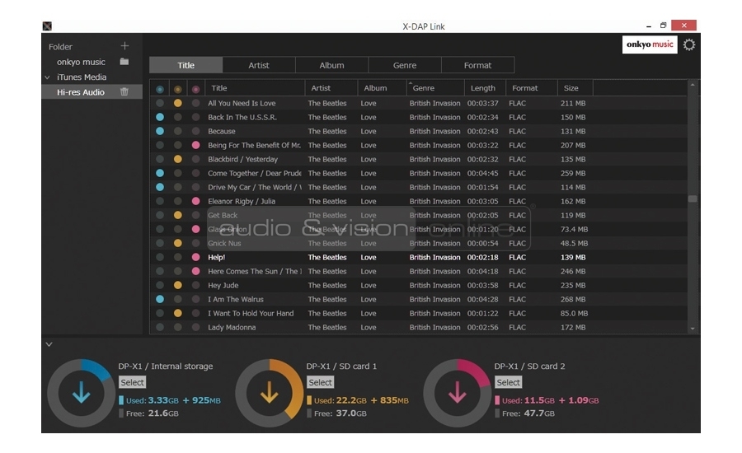Toggle blue dot for Drive My Car
The width and height of the screenshot is (742, 453).
(160, 187)
